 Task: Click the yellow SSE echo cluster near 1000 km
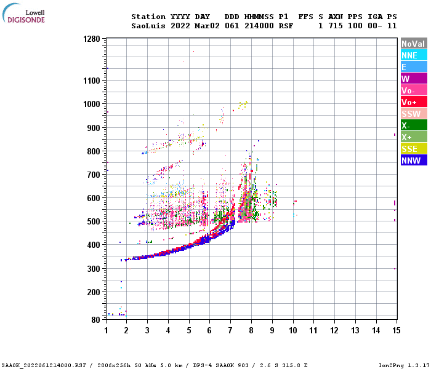coord(243,105)
